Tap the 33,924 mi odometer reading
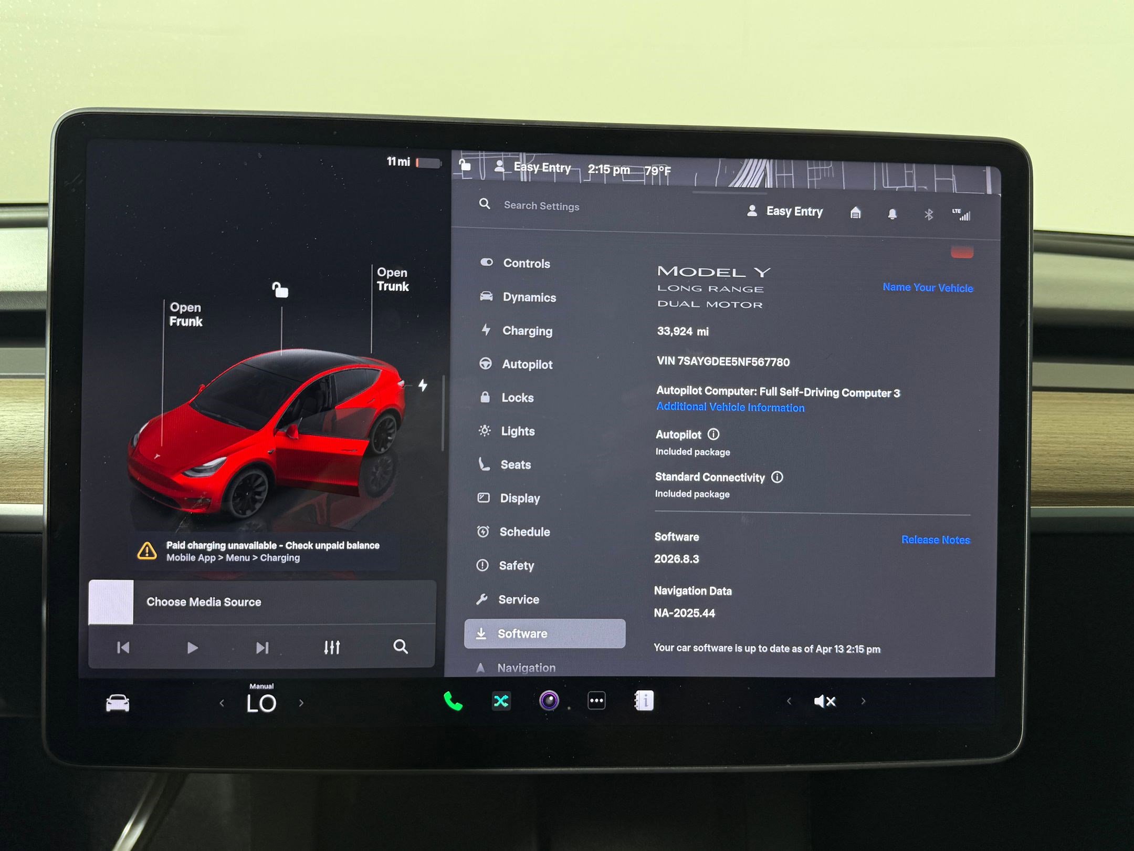 click(x=682, y=331)
